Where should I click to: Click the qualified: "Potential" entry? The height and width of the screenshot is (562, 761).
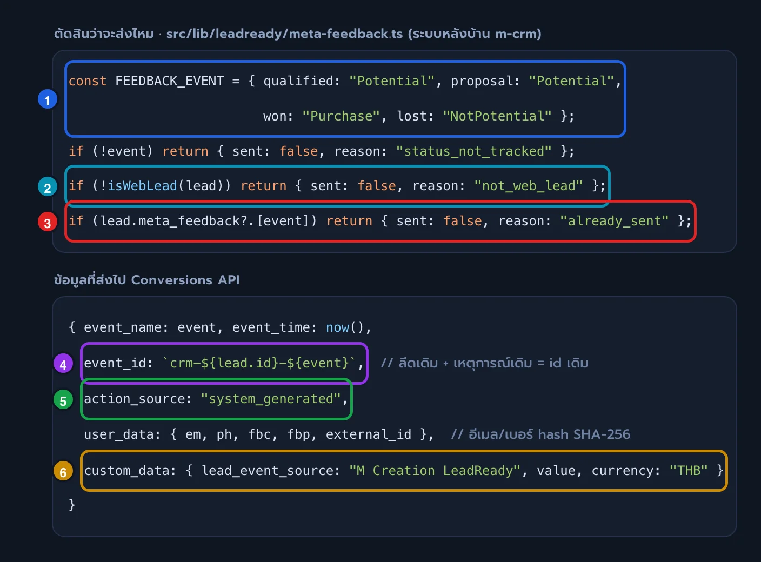click(349, 81)
